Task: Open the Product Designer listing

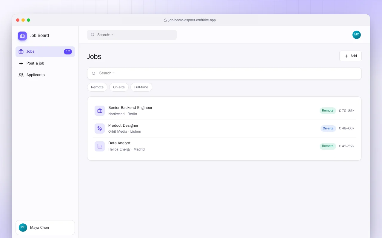Action: coord(224,129)
